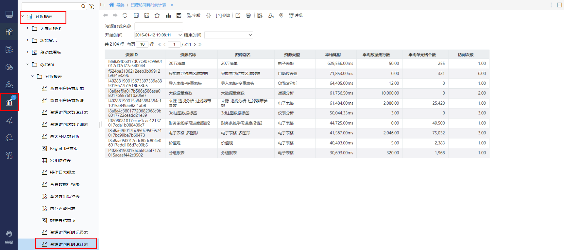The width and height of the screenshot is (564, 250).
Task: Click the filter icon beside tree search box
Action: click(x=92, y=6)
